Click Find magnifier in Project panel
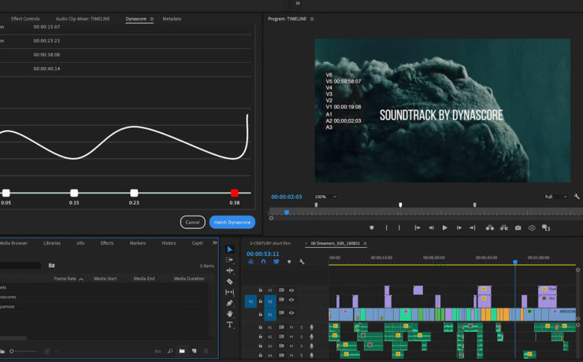The width and height of the screenshot is (583, 362). tap(170, 351)
